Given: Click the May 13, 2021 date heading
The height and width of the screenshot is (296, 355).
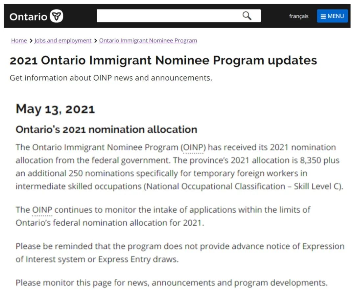Looking at the screenshot, I should click(x=55, y=109).
